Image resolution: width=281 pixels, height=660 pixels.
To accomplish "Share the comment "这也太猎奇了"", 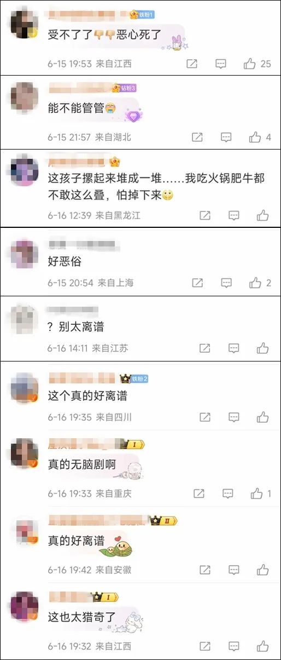I will tap(204, 646).
